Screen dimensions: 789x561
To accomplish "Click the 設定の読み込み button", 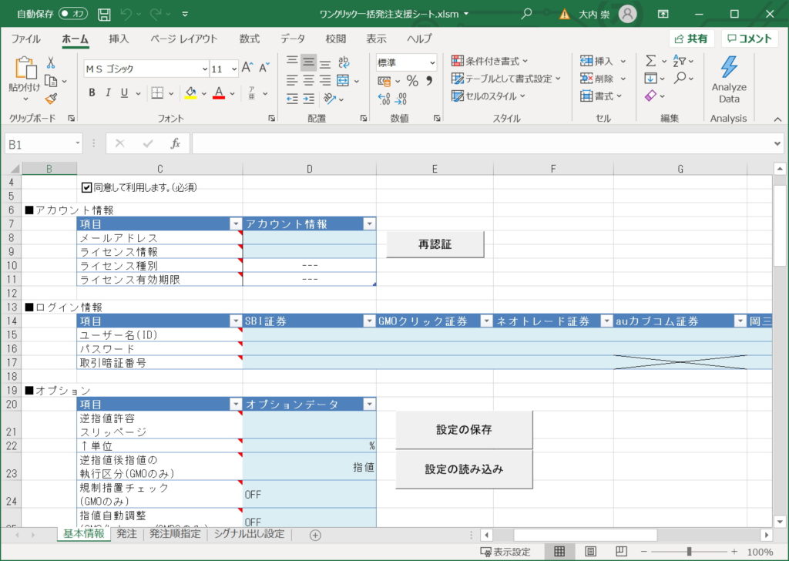I will click(x=463, y=469).
